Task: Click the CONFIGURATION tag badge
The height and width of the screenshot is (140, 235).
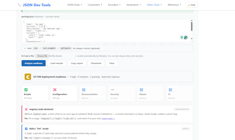Action: (182, 109)
